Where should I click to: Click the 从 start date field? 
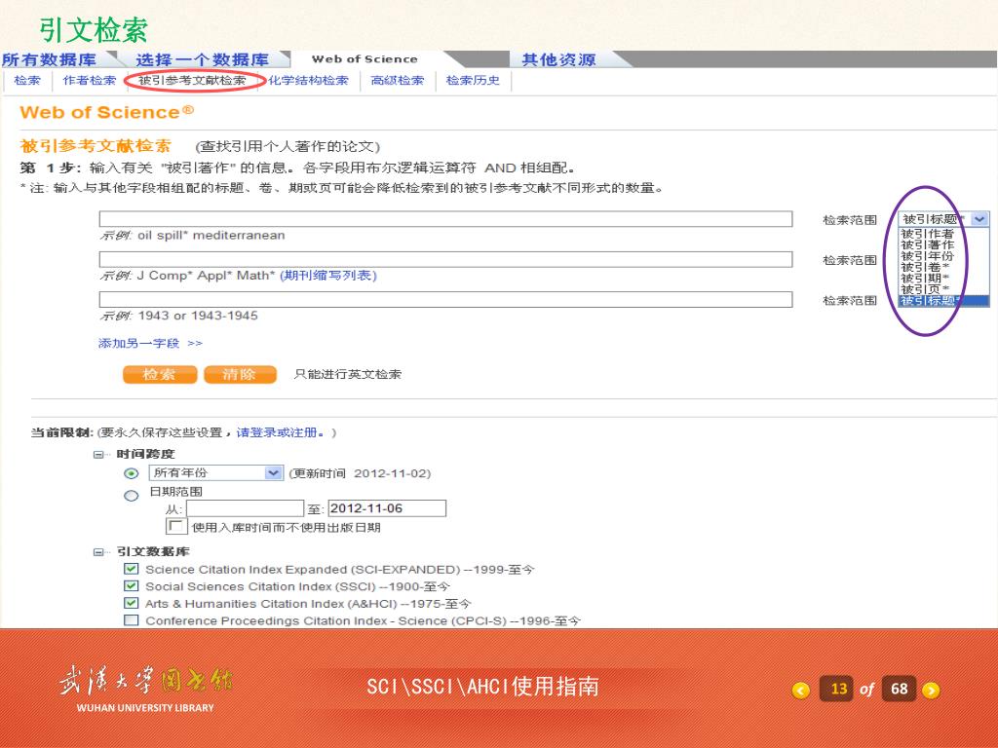245,508
